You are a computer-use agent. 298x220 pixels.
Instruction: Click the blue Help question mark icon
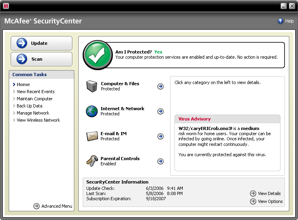pos(281,21)
